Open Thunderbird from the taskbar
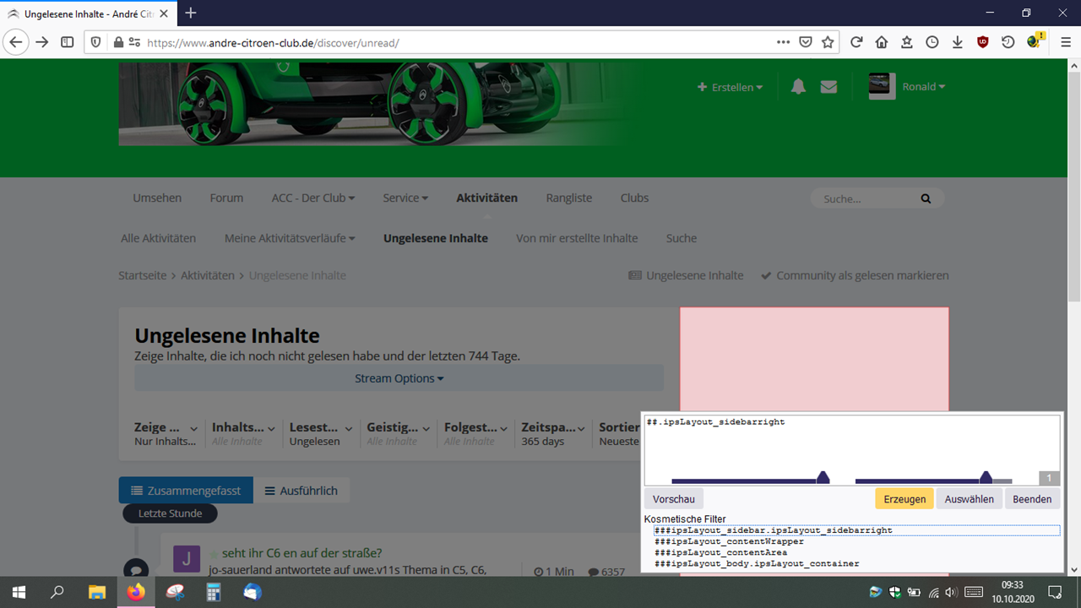This screenshot has width=1081, height=608. pyautogui.click(x=253, y=592)
